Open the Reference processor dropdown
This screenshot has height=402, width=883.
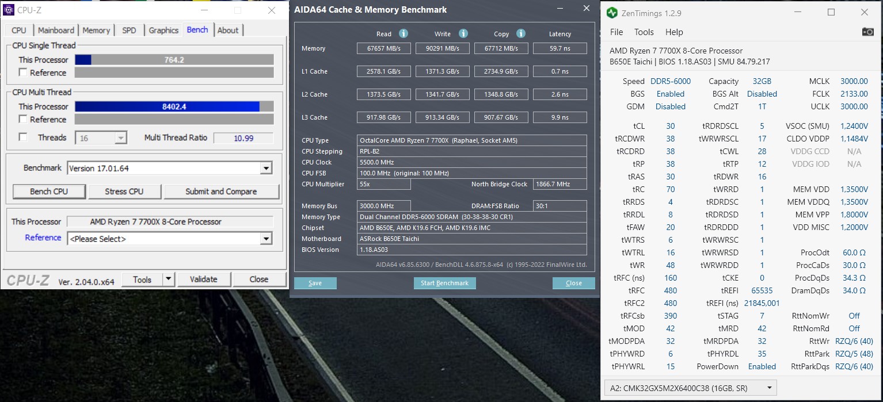coord(265,239)
